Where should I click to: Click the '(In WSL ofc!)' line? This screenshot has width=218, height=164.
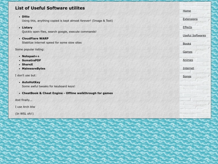[24, 114]
